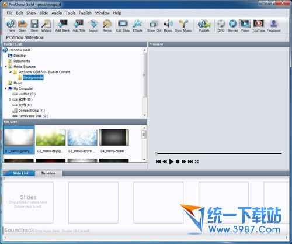Jump to start of preview
This screenshot has width=292, height=244.
pos(158,161)
